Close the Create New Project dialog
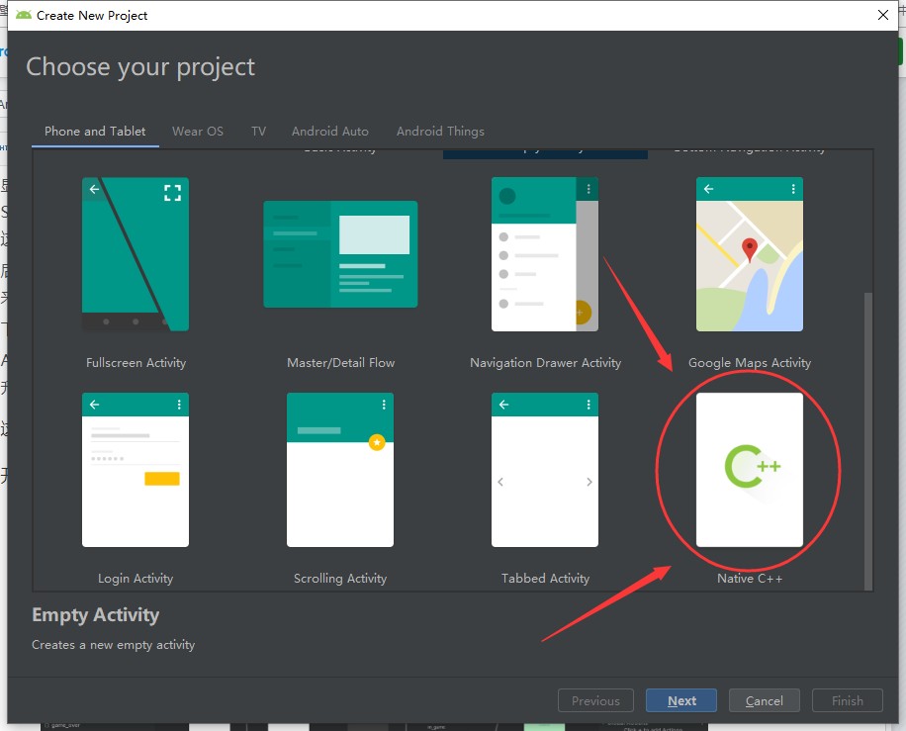 pos(883,15)
